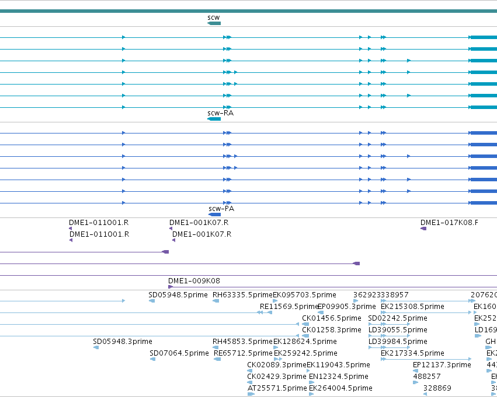
Task: Click the CK01456.5prime label
Action: point(332,318)
